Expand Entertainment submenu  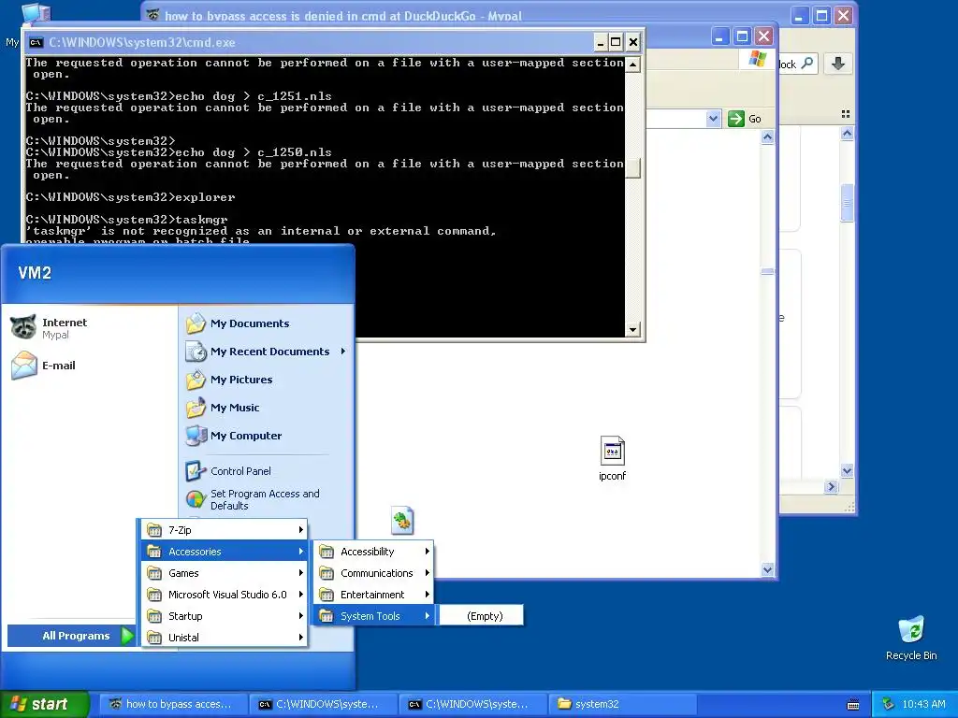(x=373, y=594)
